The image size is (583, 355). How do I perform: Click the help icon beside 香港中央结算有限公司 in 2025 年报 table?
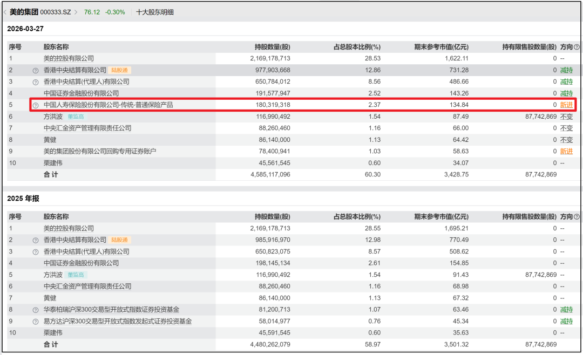[x=35, y=241]
